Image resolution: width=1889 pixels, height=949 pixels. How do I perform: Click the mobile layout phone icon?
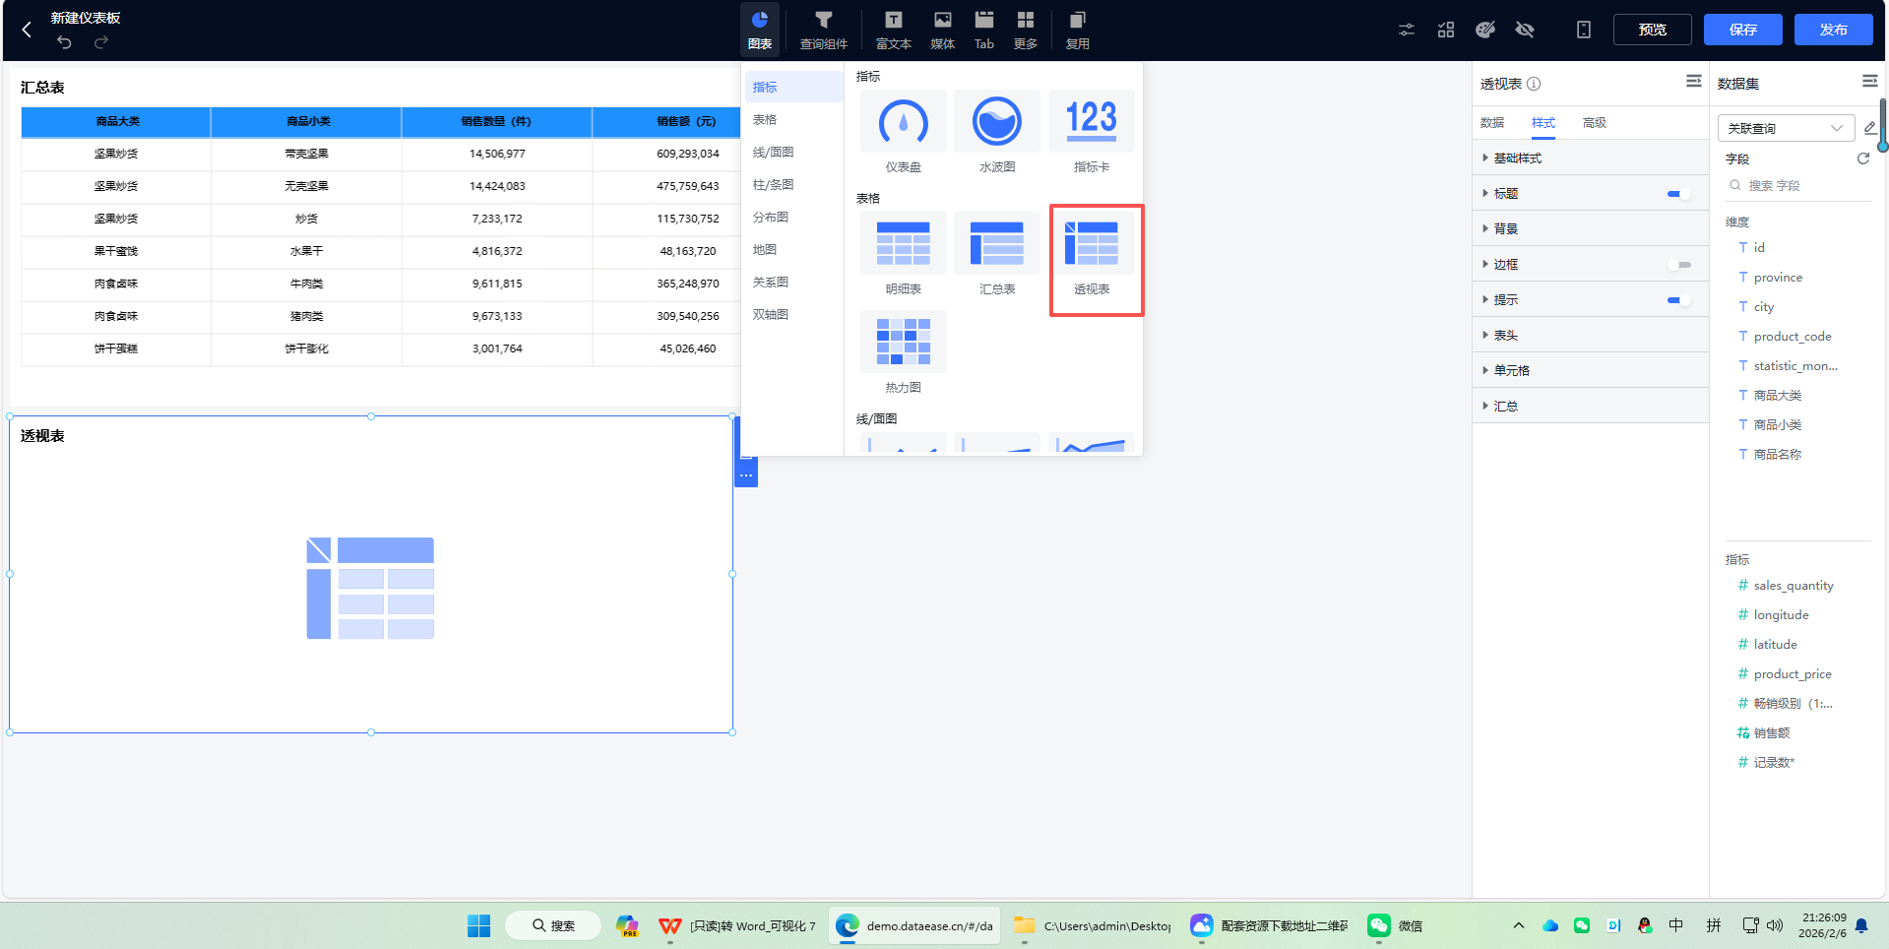1584,30
